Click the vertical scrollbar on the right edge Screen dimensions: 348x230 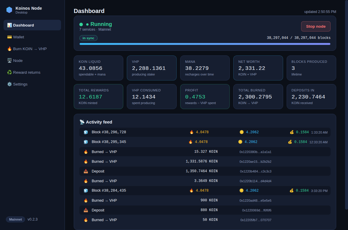(347, 104)
